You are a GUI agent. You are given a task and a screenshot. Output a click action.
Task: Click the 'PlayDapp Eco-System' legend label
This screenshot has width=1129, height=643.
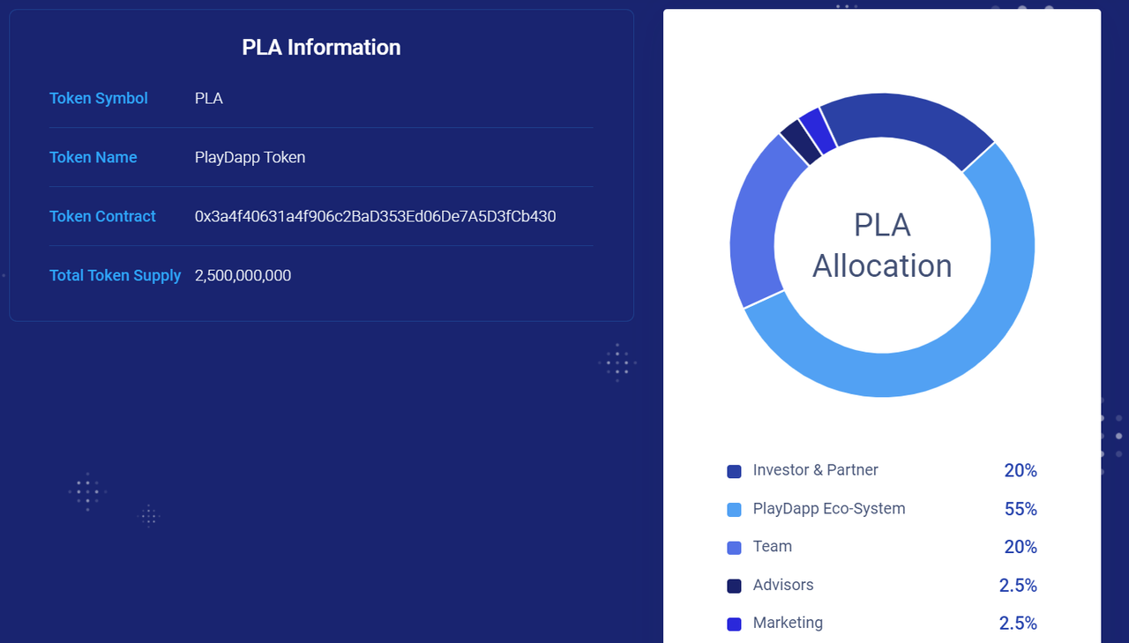(x=829, y=508)
